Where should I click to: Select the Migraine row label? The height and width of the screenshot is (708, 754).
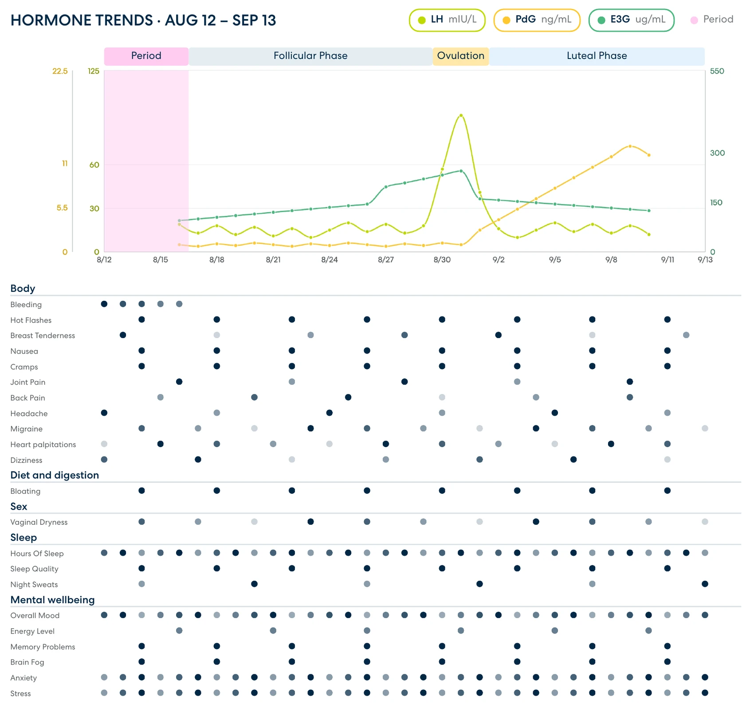[26, 429]
